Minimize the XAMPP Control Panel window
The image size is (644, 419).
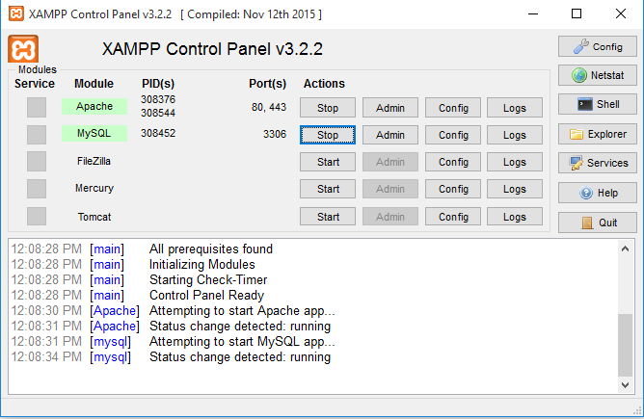click(x=533, y=13)
